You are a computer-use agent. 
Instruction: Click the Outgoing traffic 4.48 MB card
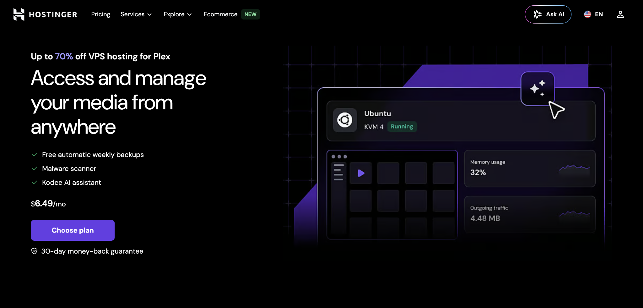[530, 214]
